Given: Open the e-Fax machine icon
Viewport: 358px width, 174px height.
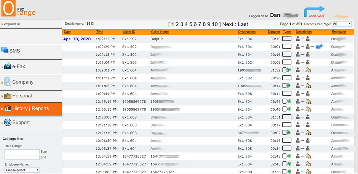Looking at the screenshot, I should tap(8, 66).
